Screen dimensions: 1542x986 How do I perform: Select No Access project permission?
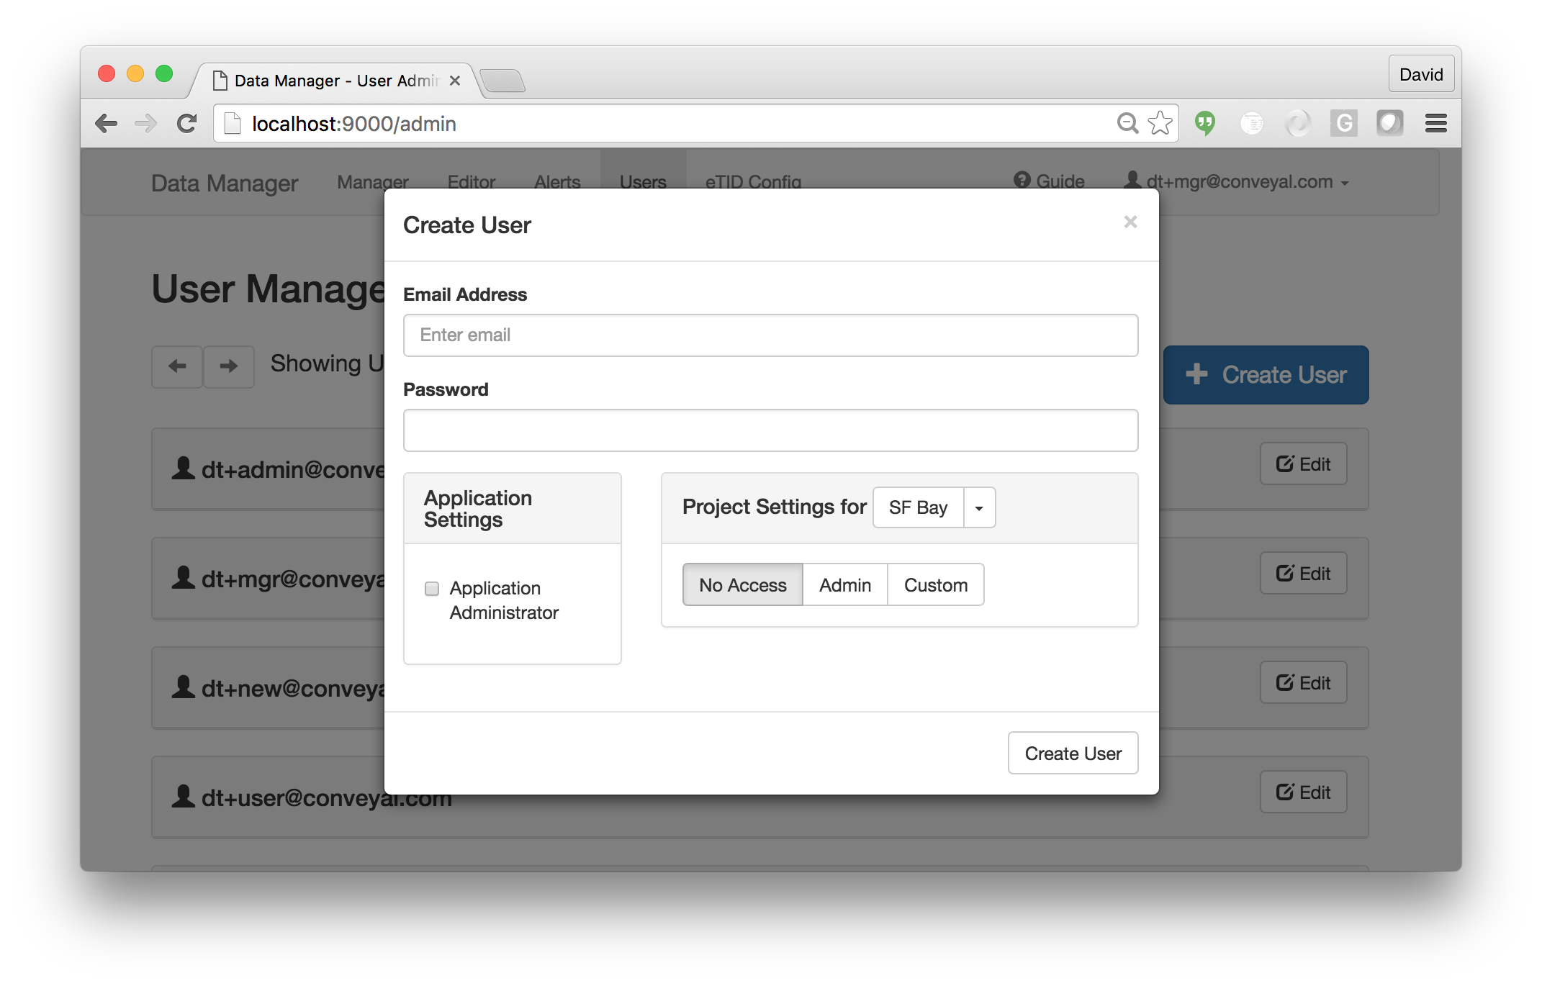click(743, 585)
